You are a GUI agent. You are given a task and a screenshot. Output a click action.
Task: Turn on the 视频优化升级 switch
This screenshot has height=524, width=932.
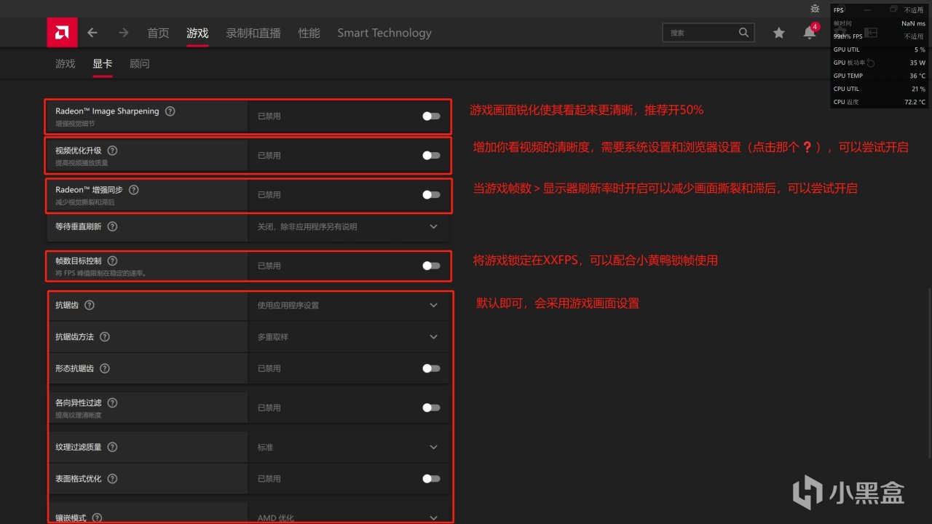click(431, 155)
